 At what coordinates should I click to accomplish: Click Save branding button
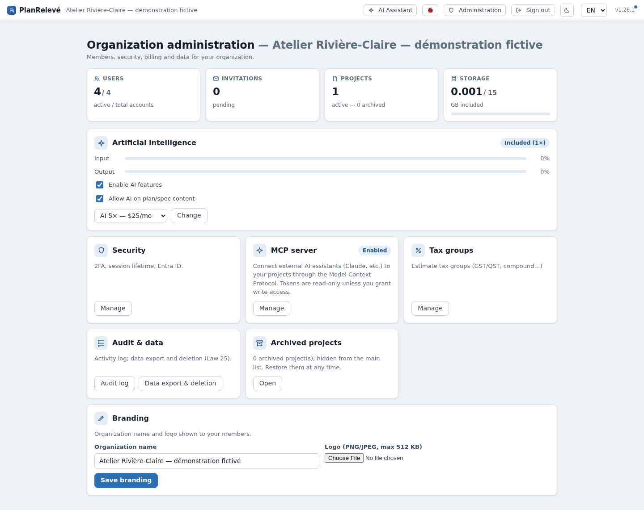[126, 481]
